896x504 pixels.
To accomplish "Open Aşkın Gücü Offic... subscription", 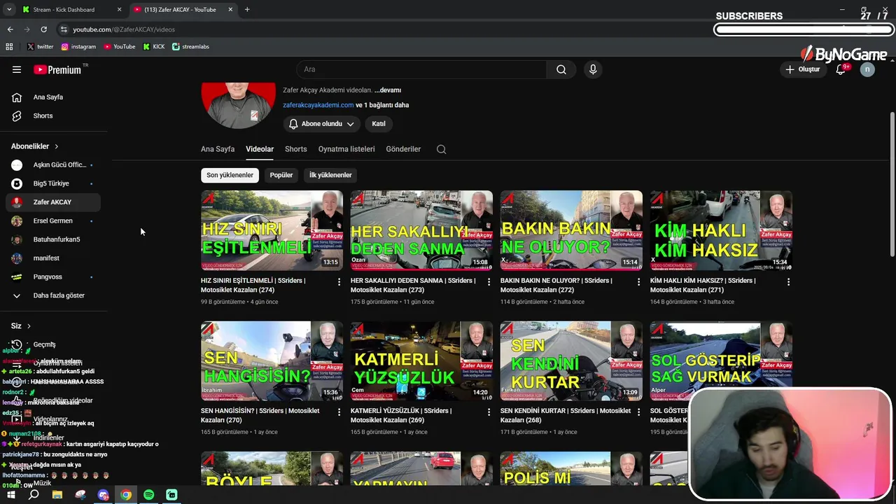I will (x=53, y=165).
